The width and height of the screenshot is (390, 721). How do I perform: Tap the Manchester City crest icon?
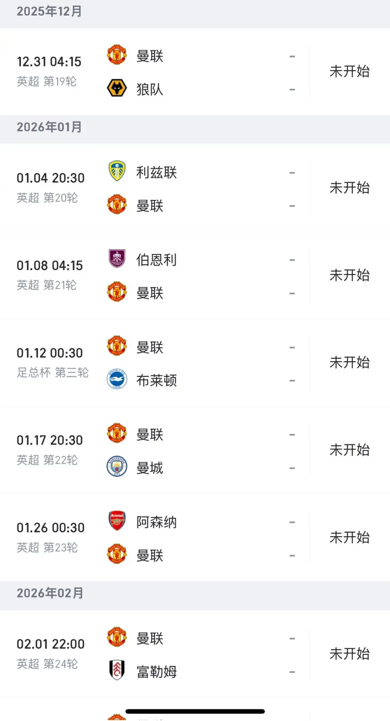(x=117, y=467)
